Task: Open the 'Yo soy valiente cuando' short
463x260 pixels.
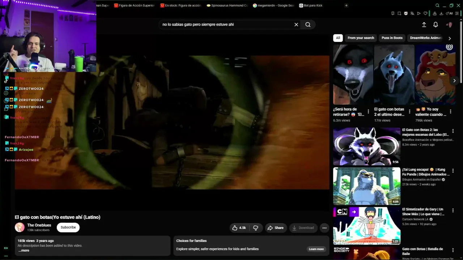Action: click(435, 74)
